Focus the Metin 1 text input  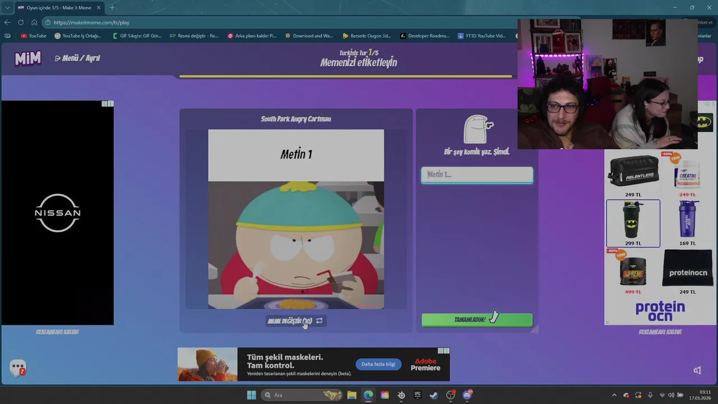click(x=477, y=175)
